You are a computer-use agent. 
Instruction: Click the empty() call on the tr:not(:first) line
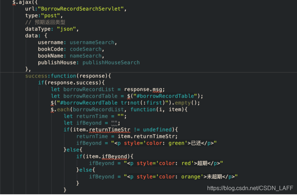187,103
